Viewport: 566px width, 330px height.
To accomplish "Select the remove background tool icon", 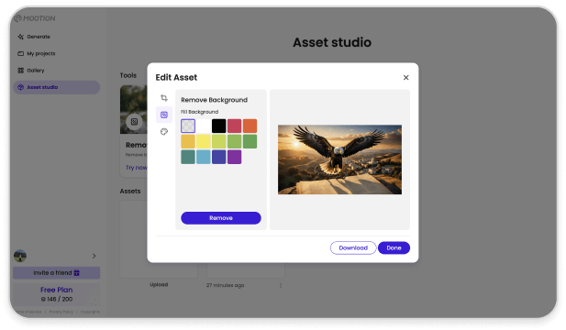I will [164, 115].
